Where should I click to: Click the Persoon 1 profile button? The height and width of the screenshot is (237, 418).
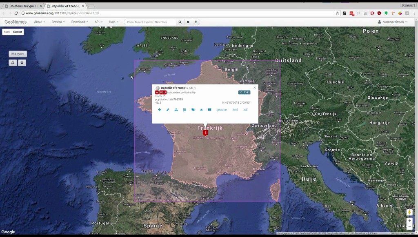tap(408, 5)
